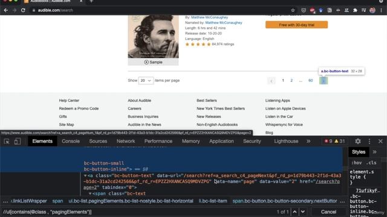Open the DevTools customize three-dot menu
Screen dimensions: 387x217
[369, 141]
